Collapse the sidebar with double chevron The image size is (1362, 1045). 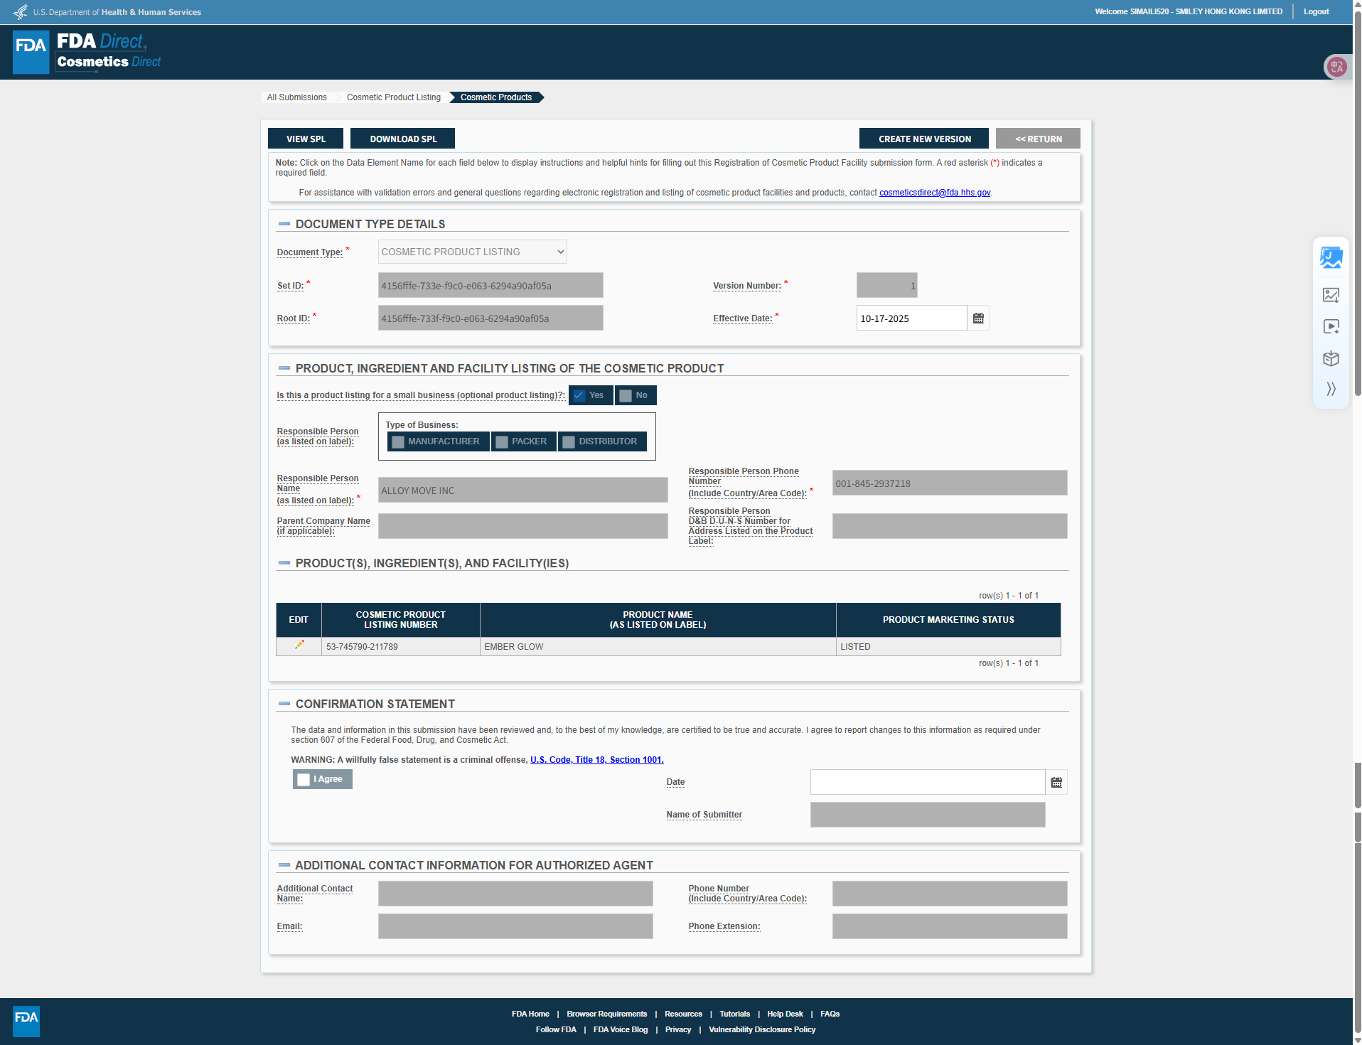1331,389
